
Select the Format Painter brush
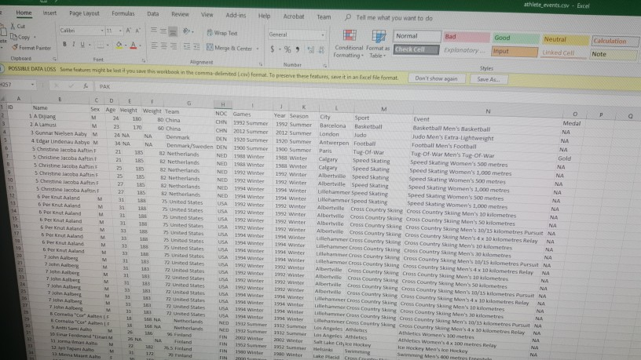[x=15, y=47]
